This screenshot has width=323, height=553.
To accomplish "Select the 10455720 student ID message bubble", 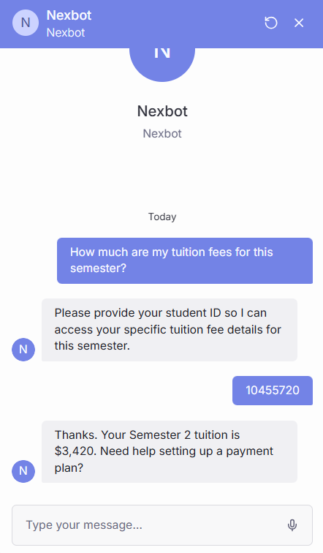I will 273,391.
